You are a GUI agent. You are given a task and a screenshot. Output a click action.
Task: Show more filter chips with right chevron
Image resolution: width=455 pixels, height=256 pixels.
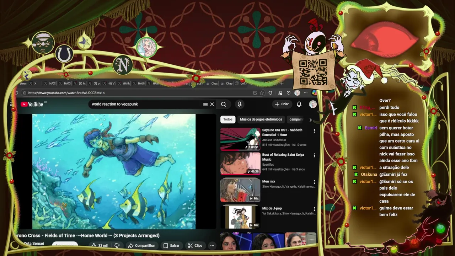pos(310,120)
